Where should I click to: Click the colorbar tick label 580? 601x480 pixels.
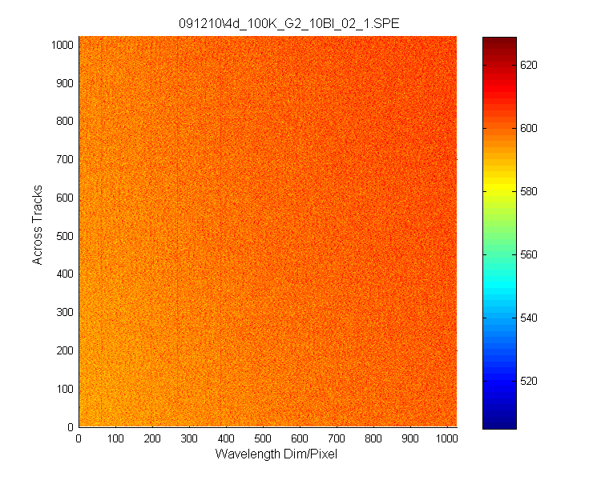[x=529, y=191]
